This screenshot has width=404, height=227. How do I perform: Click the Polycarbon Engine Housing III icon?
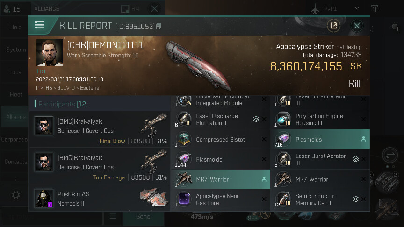[283, 120]
